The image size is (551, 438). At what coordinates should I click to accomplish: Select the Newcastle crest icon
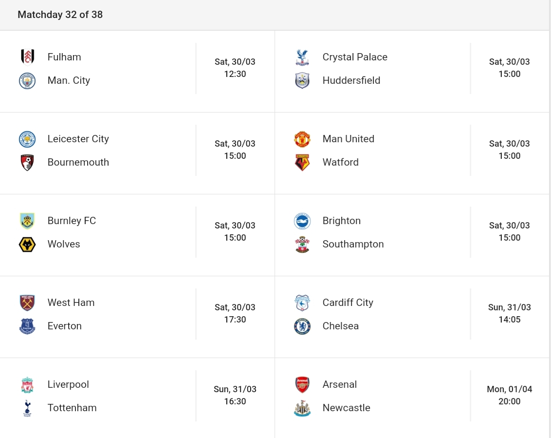pyautogui.click(x=302, y=408)
